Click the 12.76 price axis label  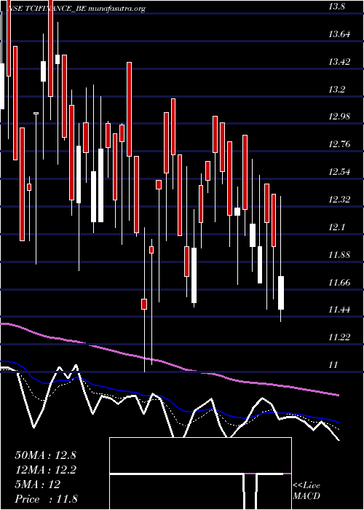coord(339,144)
